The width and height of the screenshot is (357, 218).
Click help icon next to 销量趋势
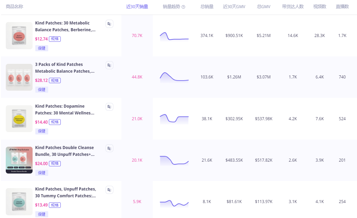(184, 7)
